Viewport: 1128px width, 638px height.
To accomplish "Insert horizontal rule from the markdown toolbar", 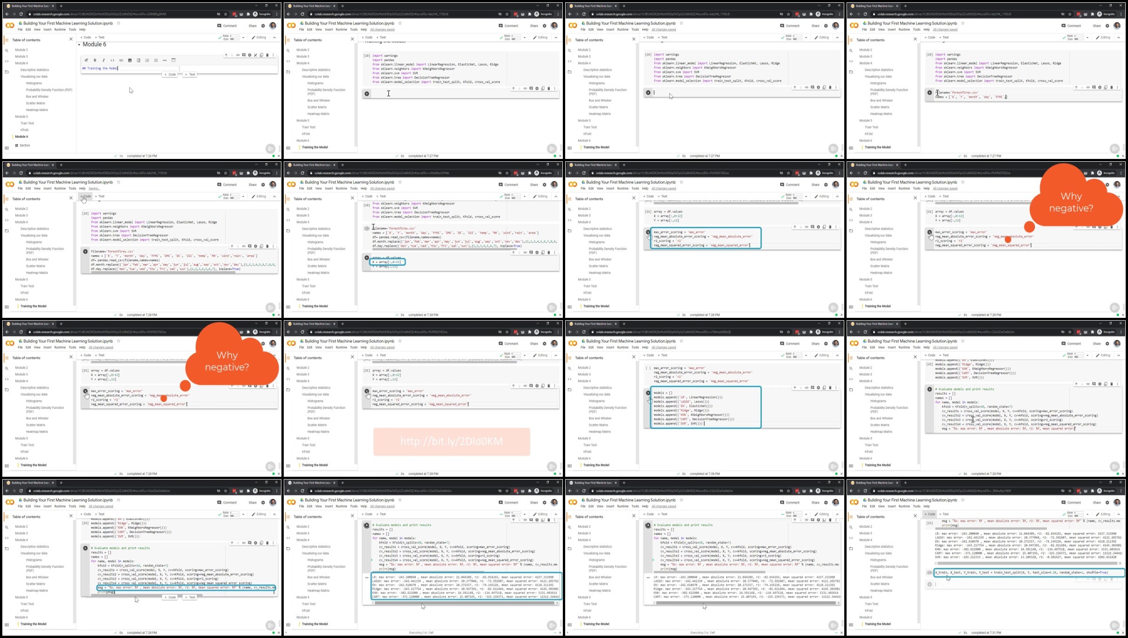I will tap(165, 60).
